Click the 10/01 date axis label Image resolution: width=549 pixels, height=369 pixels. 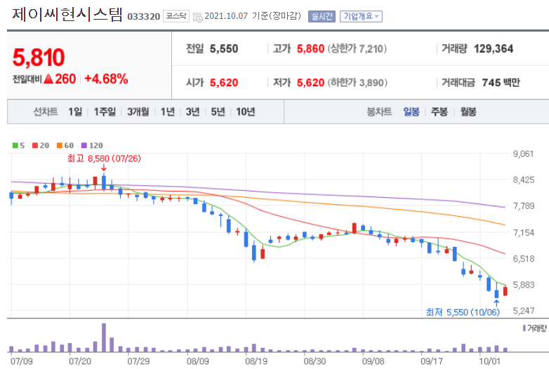pos(490,361)
